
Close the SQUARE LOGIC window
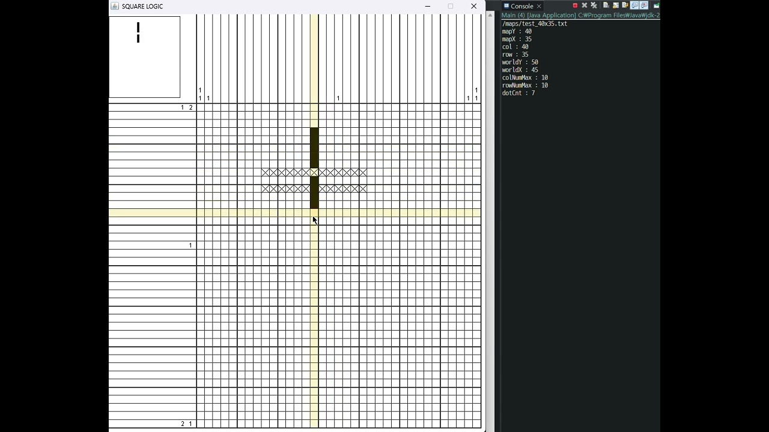474,6
